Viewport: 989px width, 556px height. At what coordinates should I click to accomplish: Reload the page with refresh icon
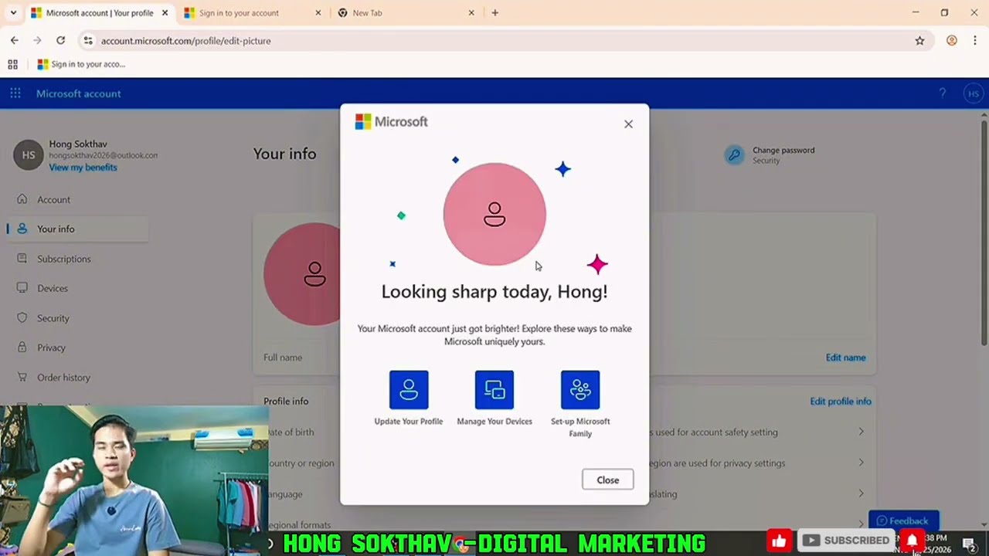coord(60,40)
